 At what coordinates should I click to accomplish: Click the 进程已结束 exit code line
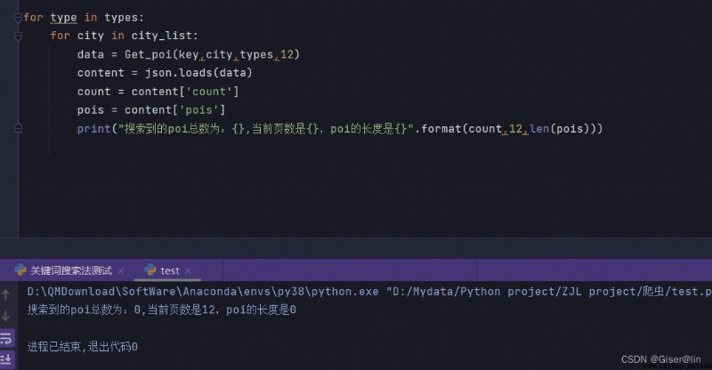(82, 347)
